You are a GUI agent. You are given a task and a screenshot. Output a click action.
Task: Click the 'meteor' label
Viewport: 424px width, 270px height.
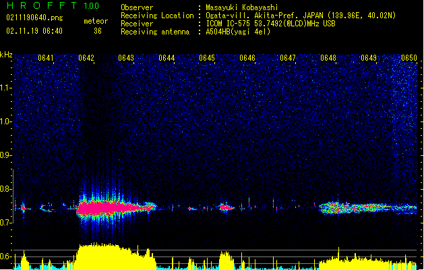click(96, 21)
